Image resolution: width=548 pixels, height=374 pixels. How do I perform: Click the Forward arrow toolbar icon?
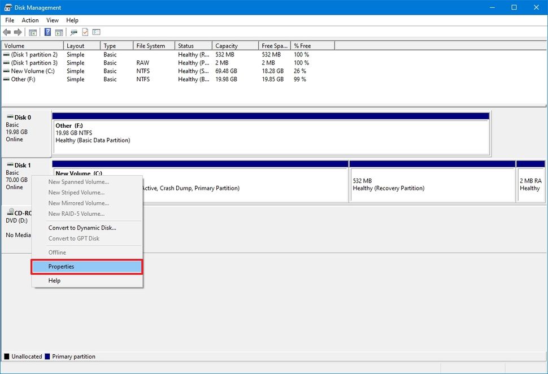18,32
